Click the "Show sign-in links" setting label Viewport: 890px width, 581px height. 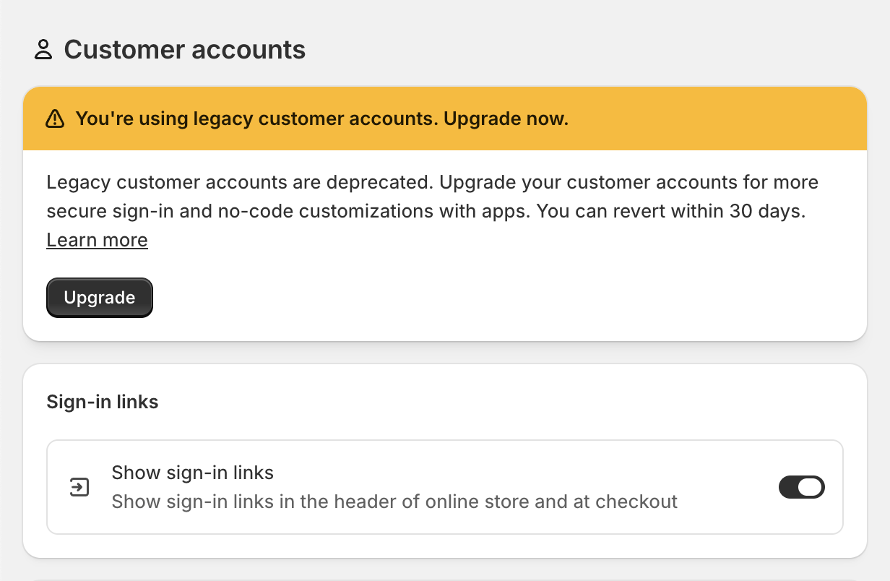click(x=192, y=473)
